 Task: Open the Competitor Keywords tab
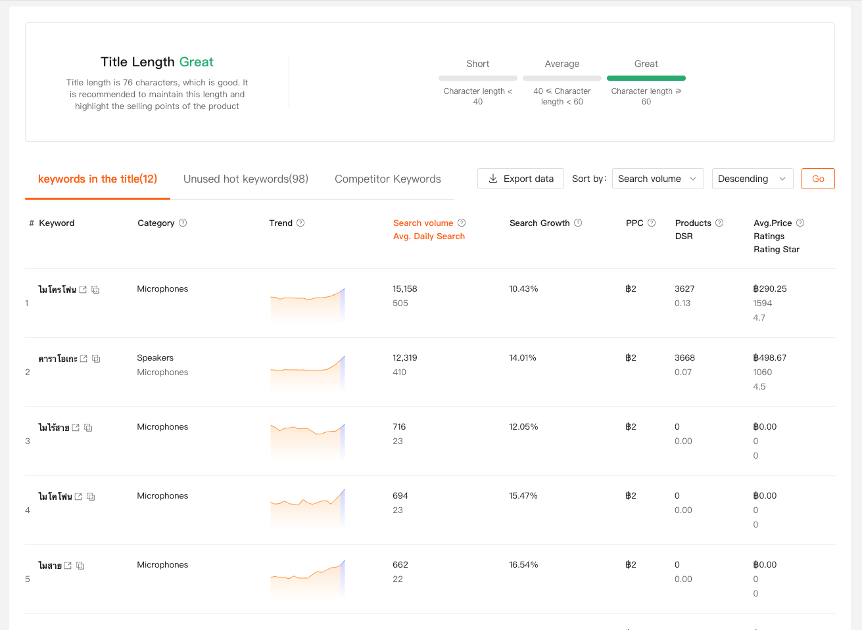click(x=387, y=179)
